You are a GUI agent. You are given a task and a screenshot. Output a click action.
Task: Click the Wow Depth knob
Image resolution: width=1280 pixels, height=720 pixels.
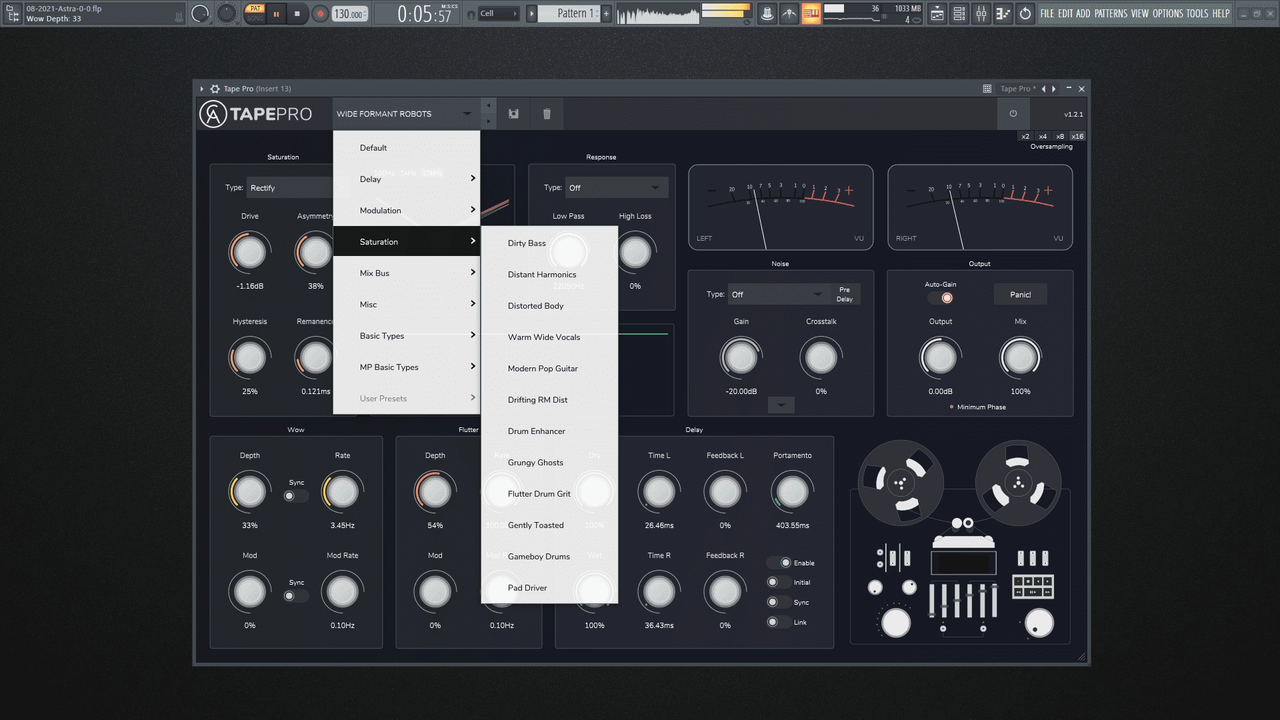pyautogui.click(x=249, y=492)
